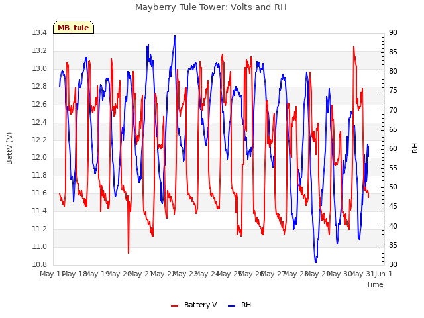Image resolution: width=424 pixels, height=318 pixels.
Task: Click the 30 tick on RH axis
Action: pyautogui.click(x=393, y=264)
